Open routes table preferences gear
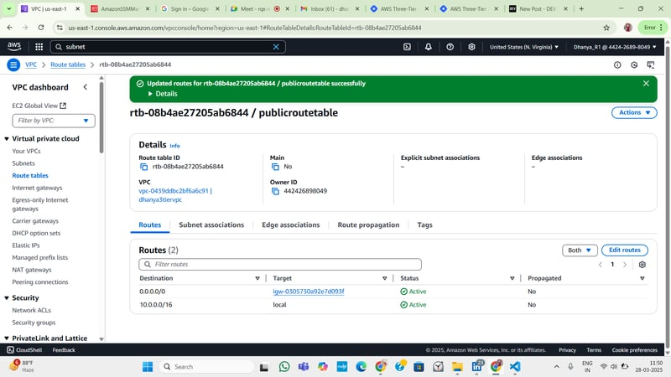This screenshot has width=671, height=377. 642,265
